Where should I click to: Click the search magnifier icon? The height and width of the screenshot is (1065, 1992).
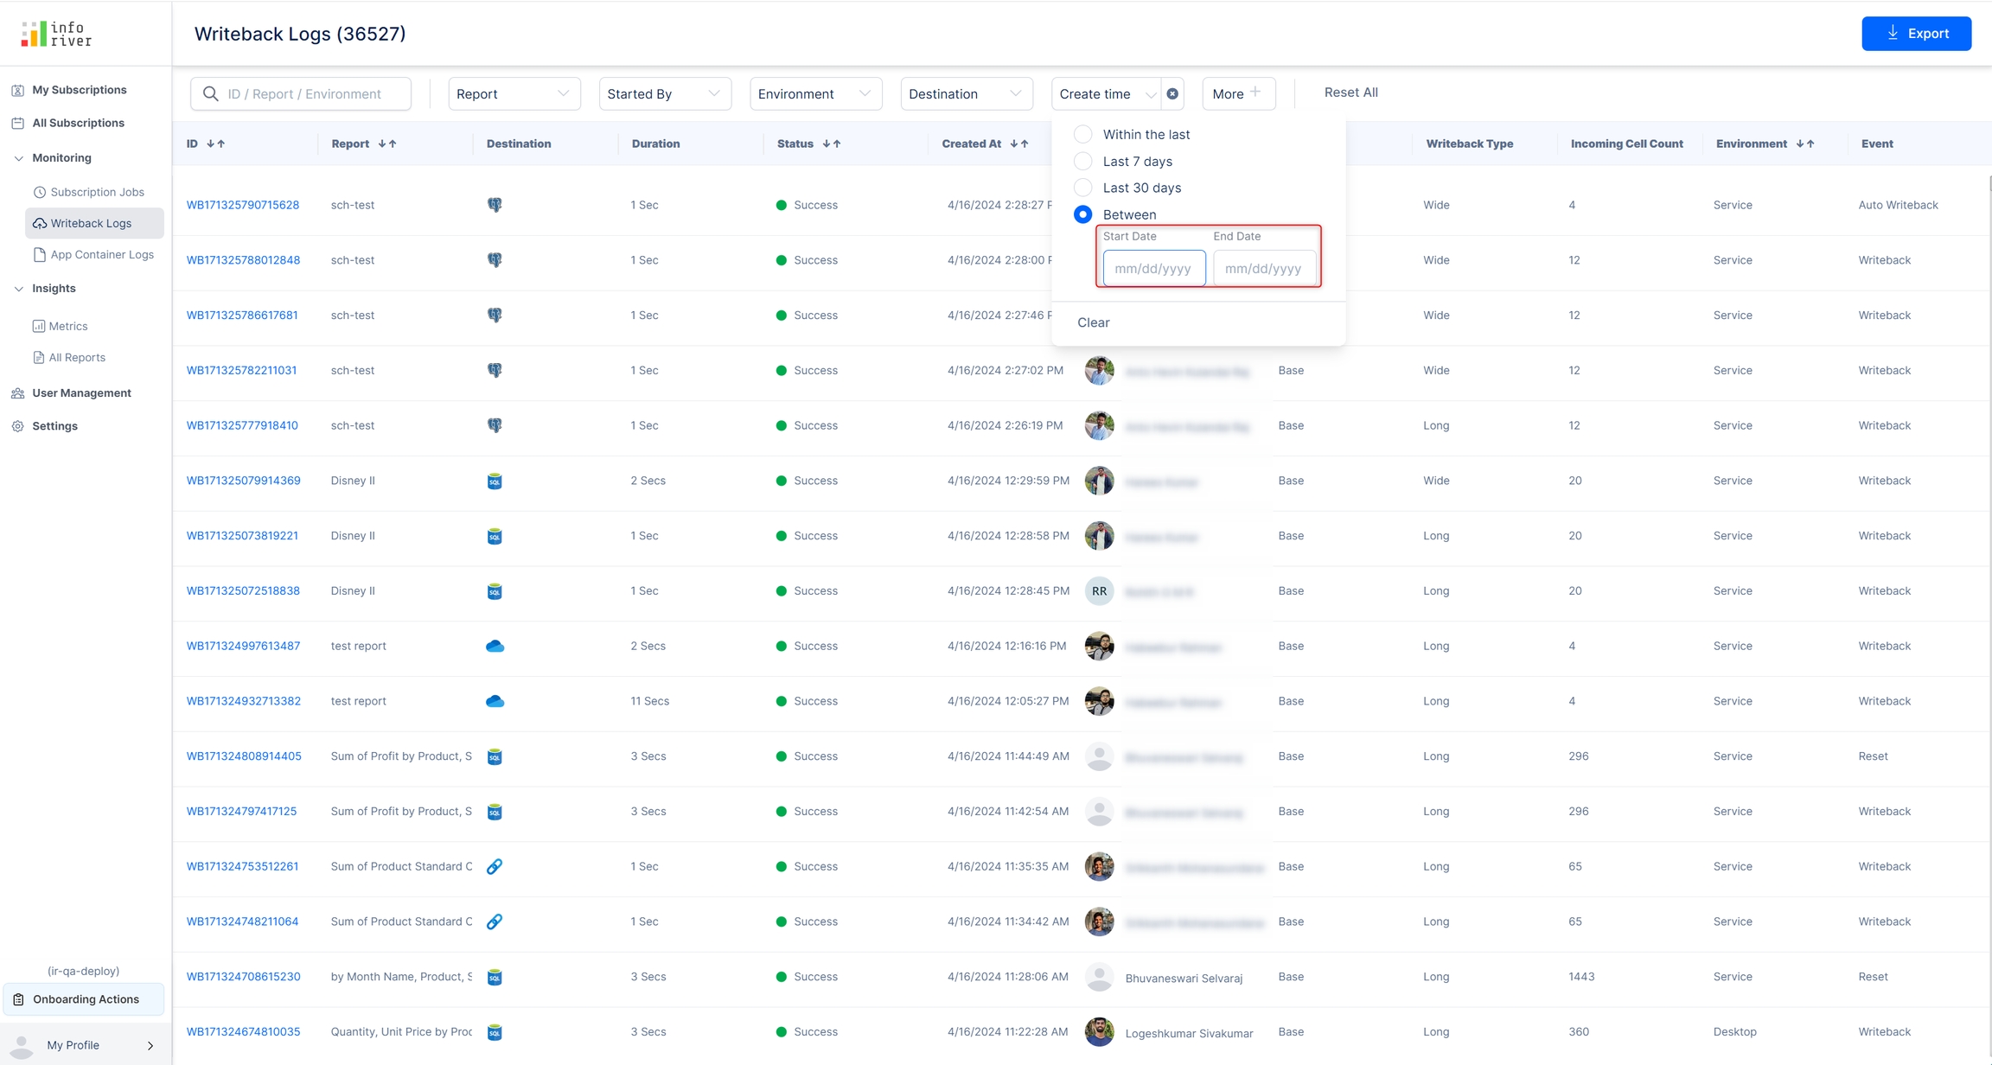pyautogui.click(x=210, y=93)
